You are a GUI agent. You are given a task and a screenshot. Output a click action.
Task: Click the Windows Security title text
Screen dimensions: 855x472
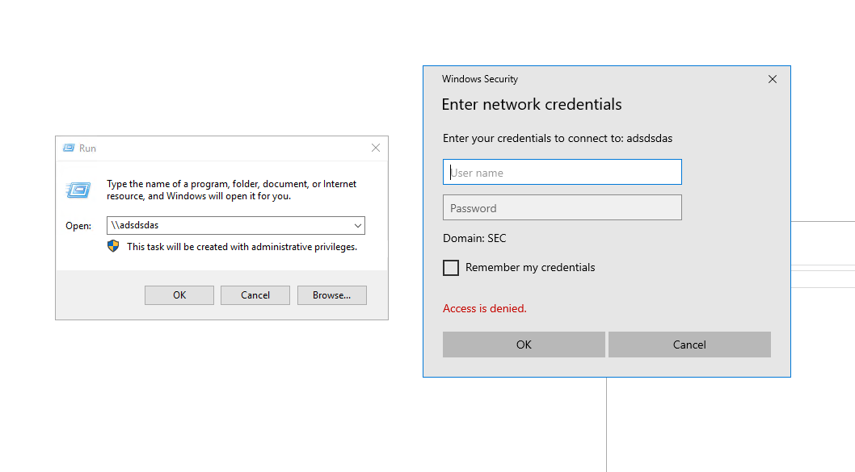(x=480, y=79)
